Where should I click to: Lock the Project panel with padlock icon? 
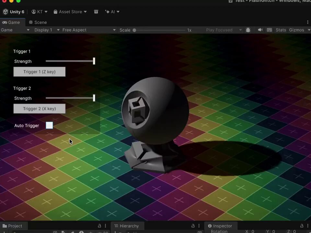[x=99, y=226]
